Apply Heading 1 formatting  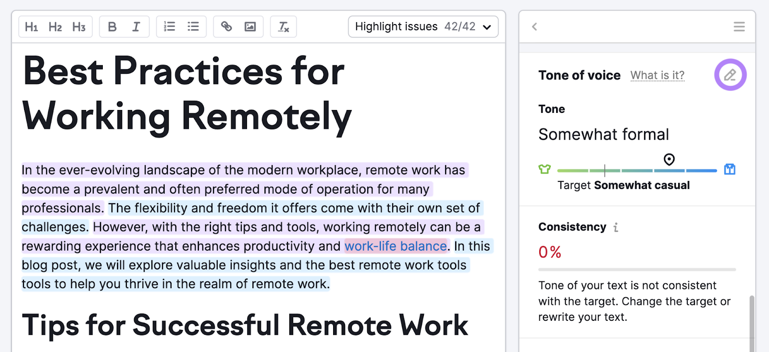[31, 27]
